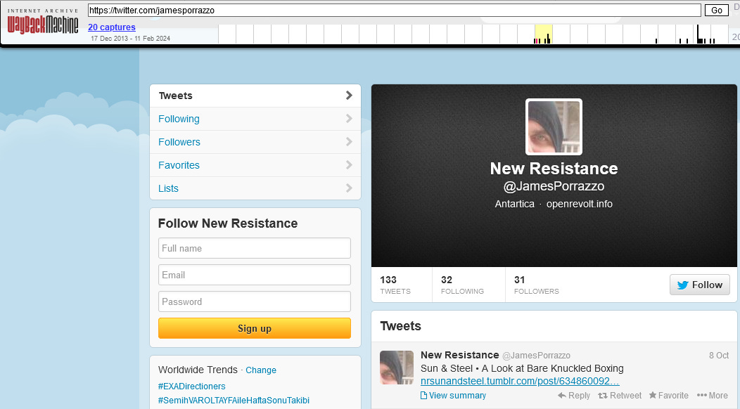View the 133 Tweets count
The height and width of the screenshot is (409, 740).
395,285
